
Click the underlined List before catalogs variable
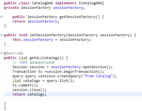17,81
